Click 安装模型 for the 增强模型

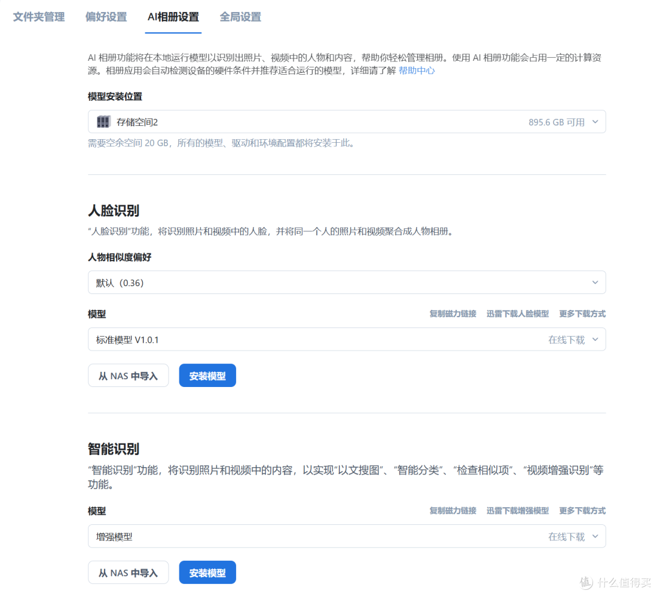click(207, 572)
